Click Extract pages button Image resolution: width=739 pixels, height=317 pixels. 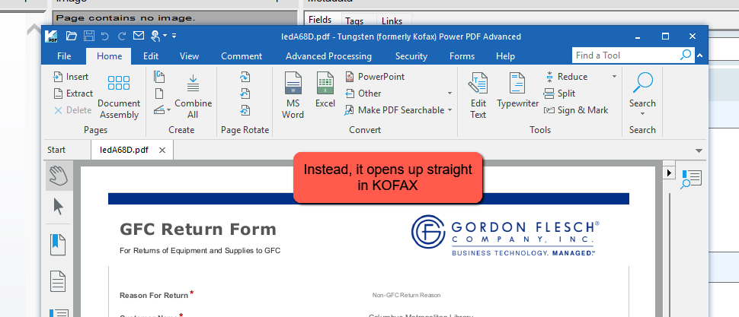73,94
